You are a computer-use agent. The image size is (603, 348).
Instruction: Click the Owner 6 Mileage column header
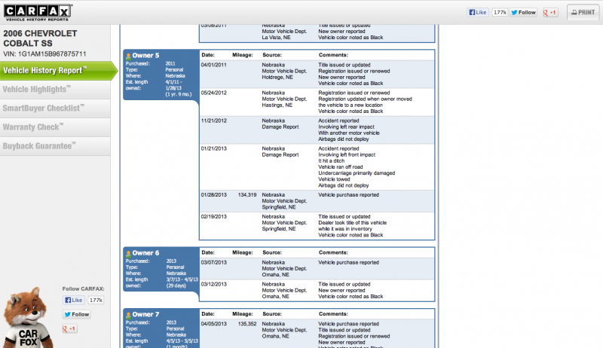tap(242, 252)
